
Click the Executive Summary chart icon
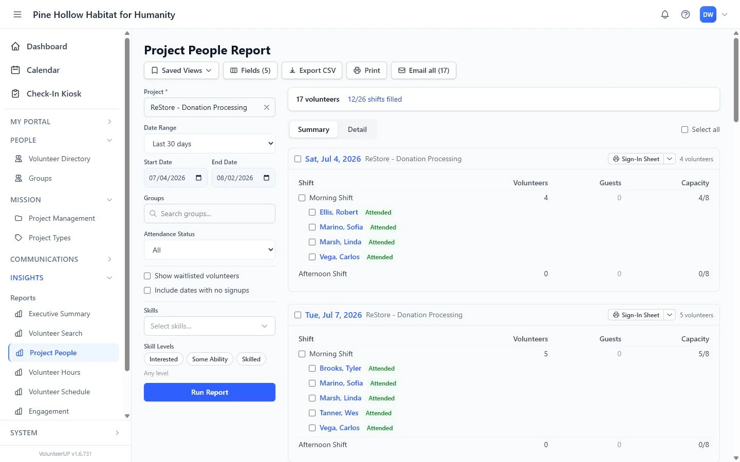click(18, 314)
